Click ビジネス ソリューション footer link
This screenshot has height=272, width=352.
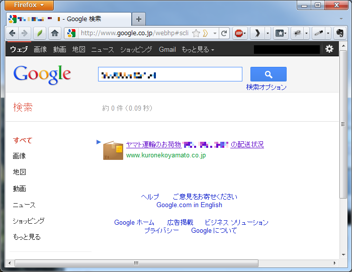[x=236, y=222]
